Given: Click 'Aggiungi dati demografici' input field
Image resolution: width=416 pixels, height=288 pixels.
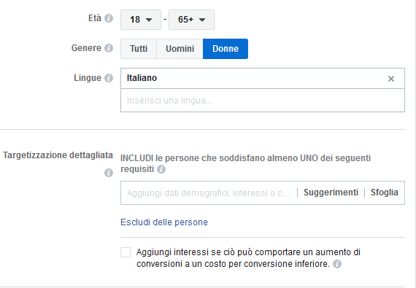Looking at the screenshot, I should click(208, 193).
